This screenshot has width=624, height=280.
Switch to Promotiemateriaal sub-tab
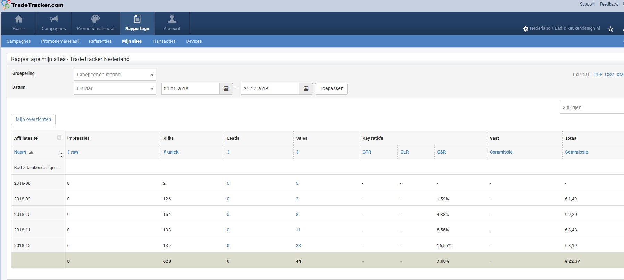click(60, 41)
